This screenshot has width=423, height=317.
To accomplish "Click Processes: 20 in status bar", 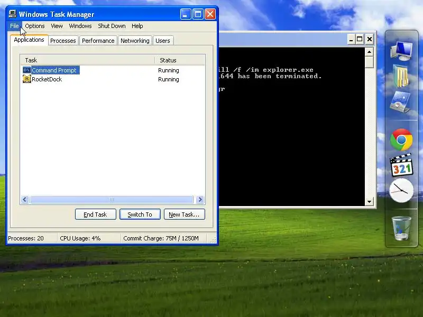I will pos(26,238).
